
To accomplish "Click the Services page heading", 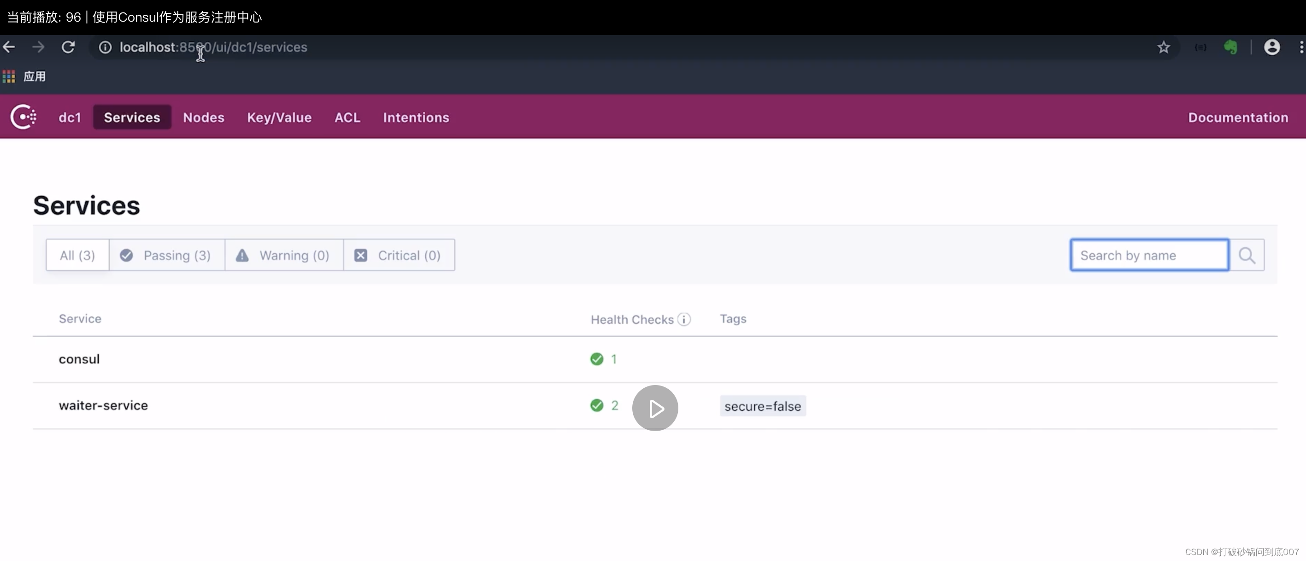I will pyautogui.click(x=87, y=205).
